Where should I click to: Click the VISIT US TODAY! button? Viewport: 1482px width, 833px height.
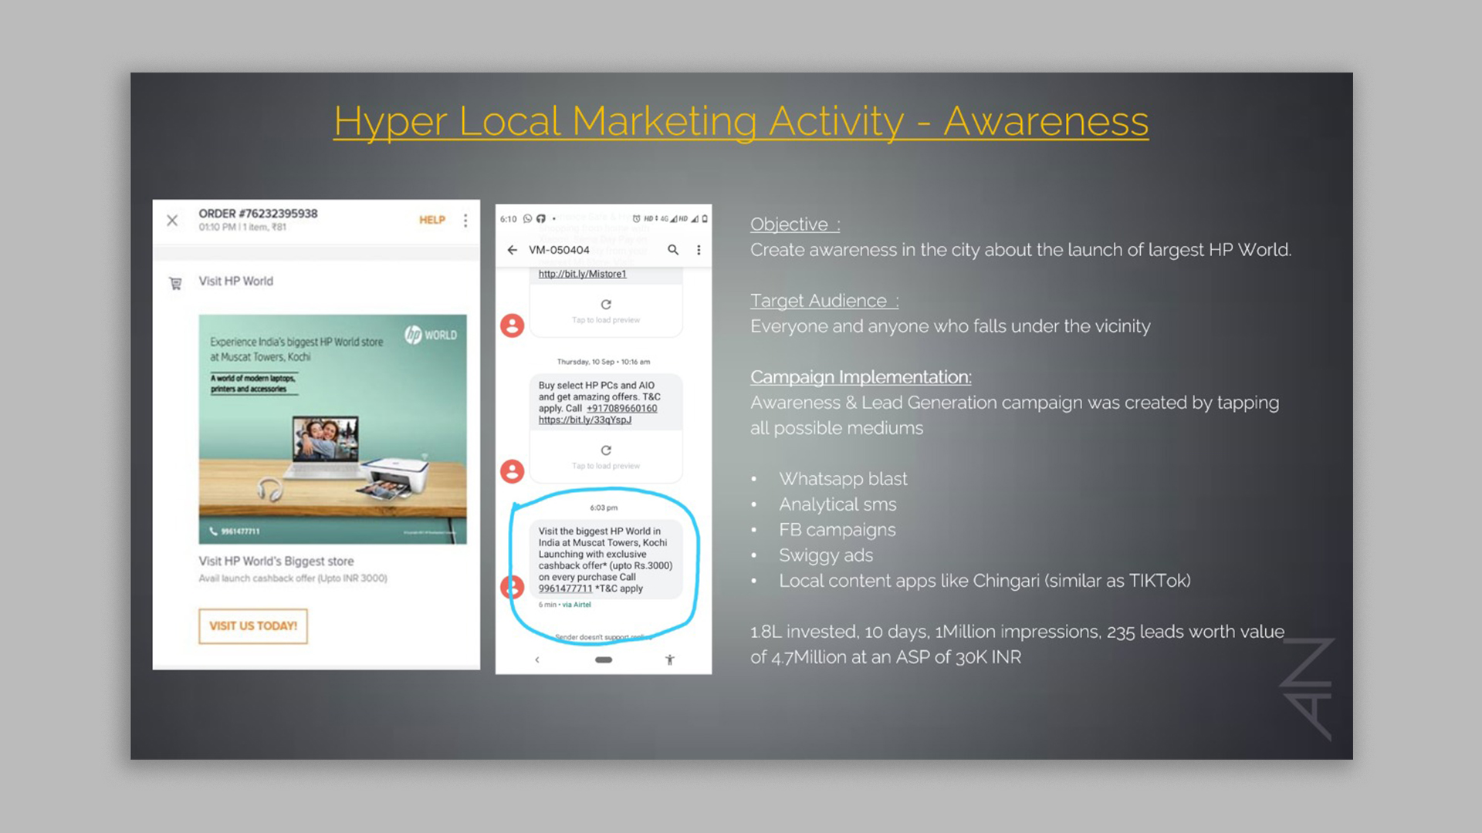[x=253, y=626]
